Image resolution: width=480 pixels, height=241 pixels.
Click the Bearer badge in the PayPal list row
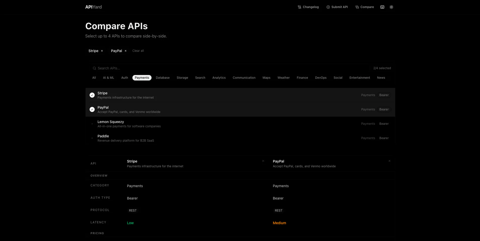pyautogui.click(x=384, y=109)
